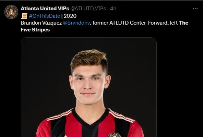Click the Atlanta United crest on jersey
The height and width of the screenshot is (137, 203).
[x=115, y=135]
